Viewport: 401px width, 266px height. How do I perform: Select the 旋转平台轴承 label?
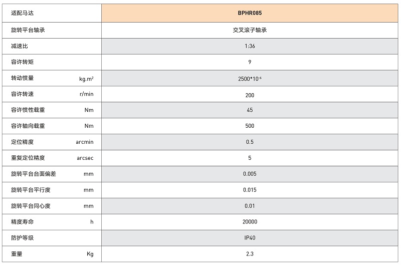(28, 30)
